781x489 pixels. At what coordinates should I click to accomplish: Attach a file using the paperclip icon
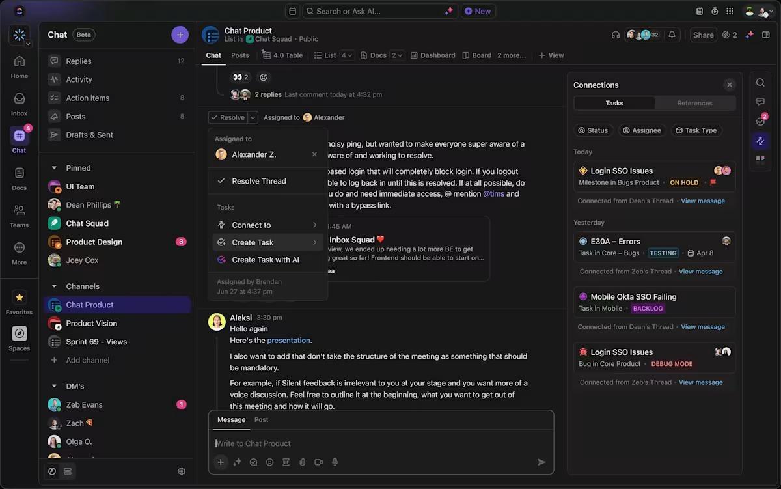[x=302, y=462]
